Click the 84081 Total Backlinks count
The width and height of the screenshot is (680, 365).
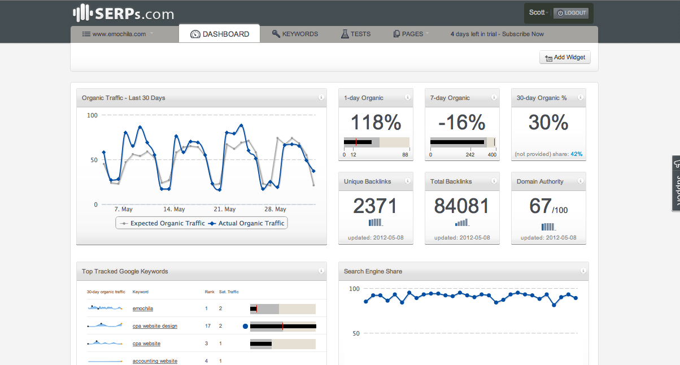(462, 206)
